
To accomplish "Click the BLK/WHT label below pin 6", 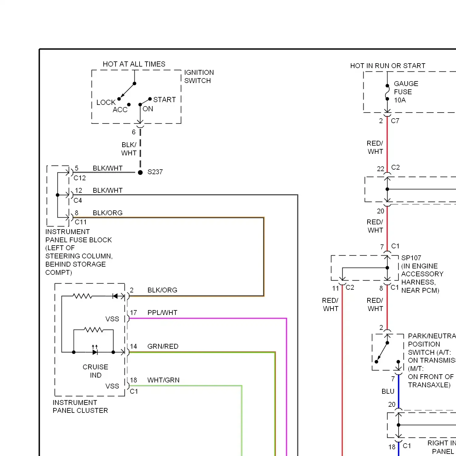I will click(129, 149).
